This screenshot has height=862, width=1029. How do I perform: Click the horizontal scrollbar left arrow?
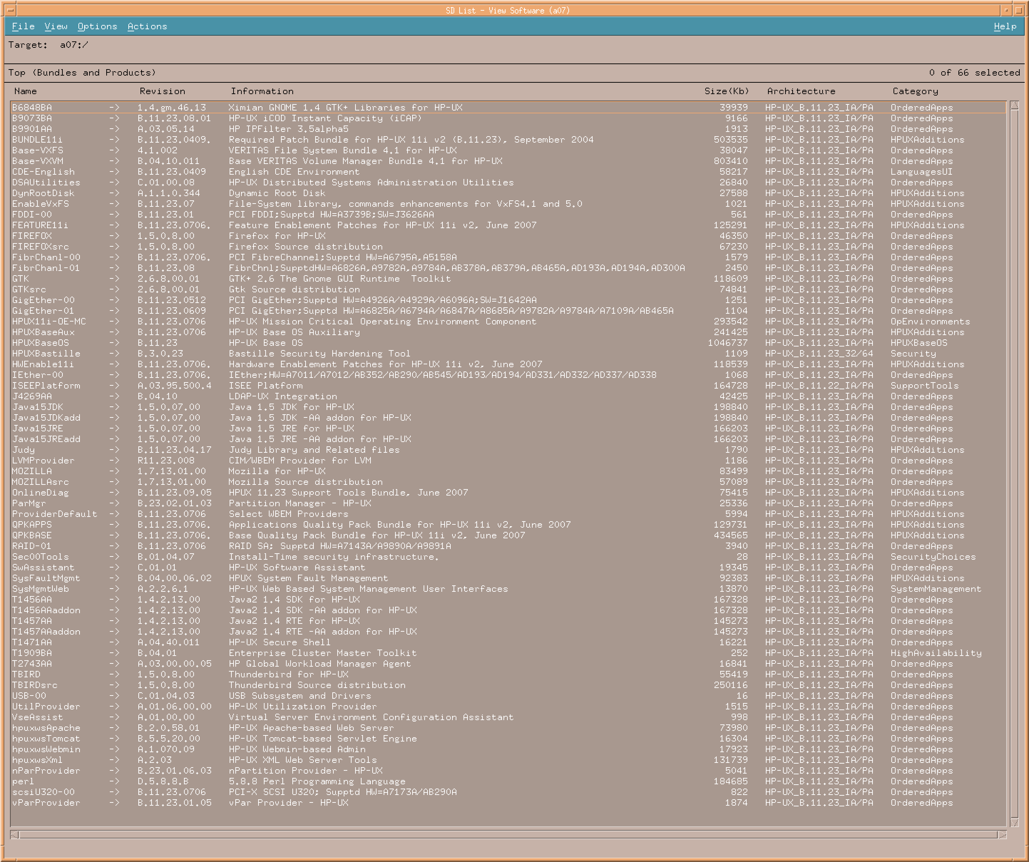pyautogui.click(x=14, y=835)
